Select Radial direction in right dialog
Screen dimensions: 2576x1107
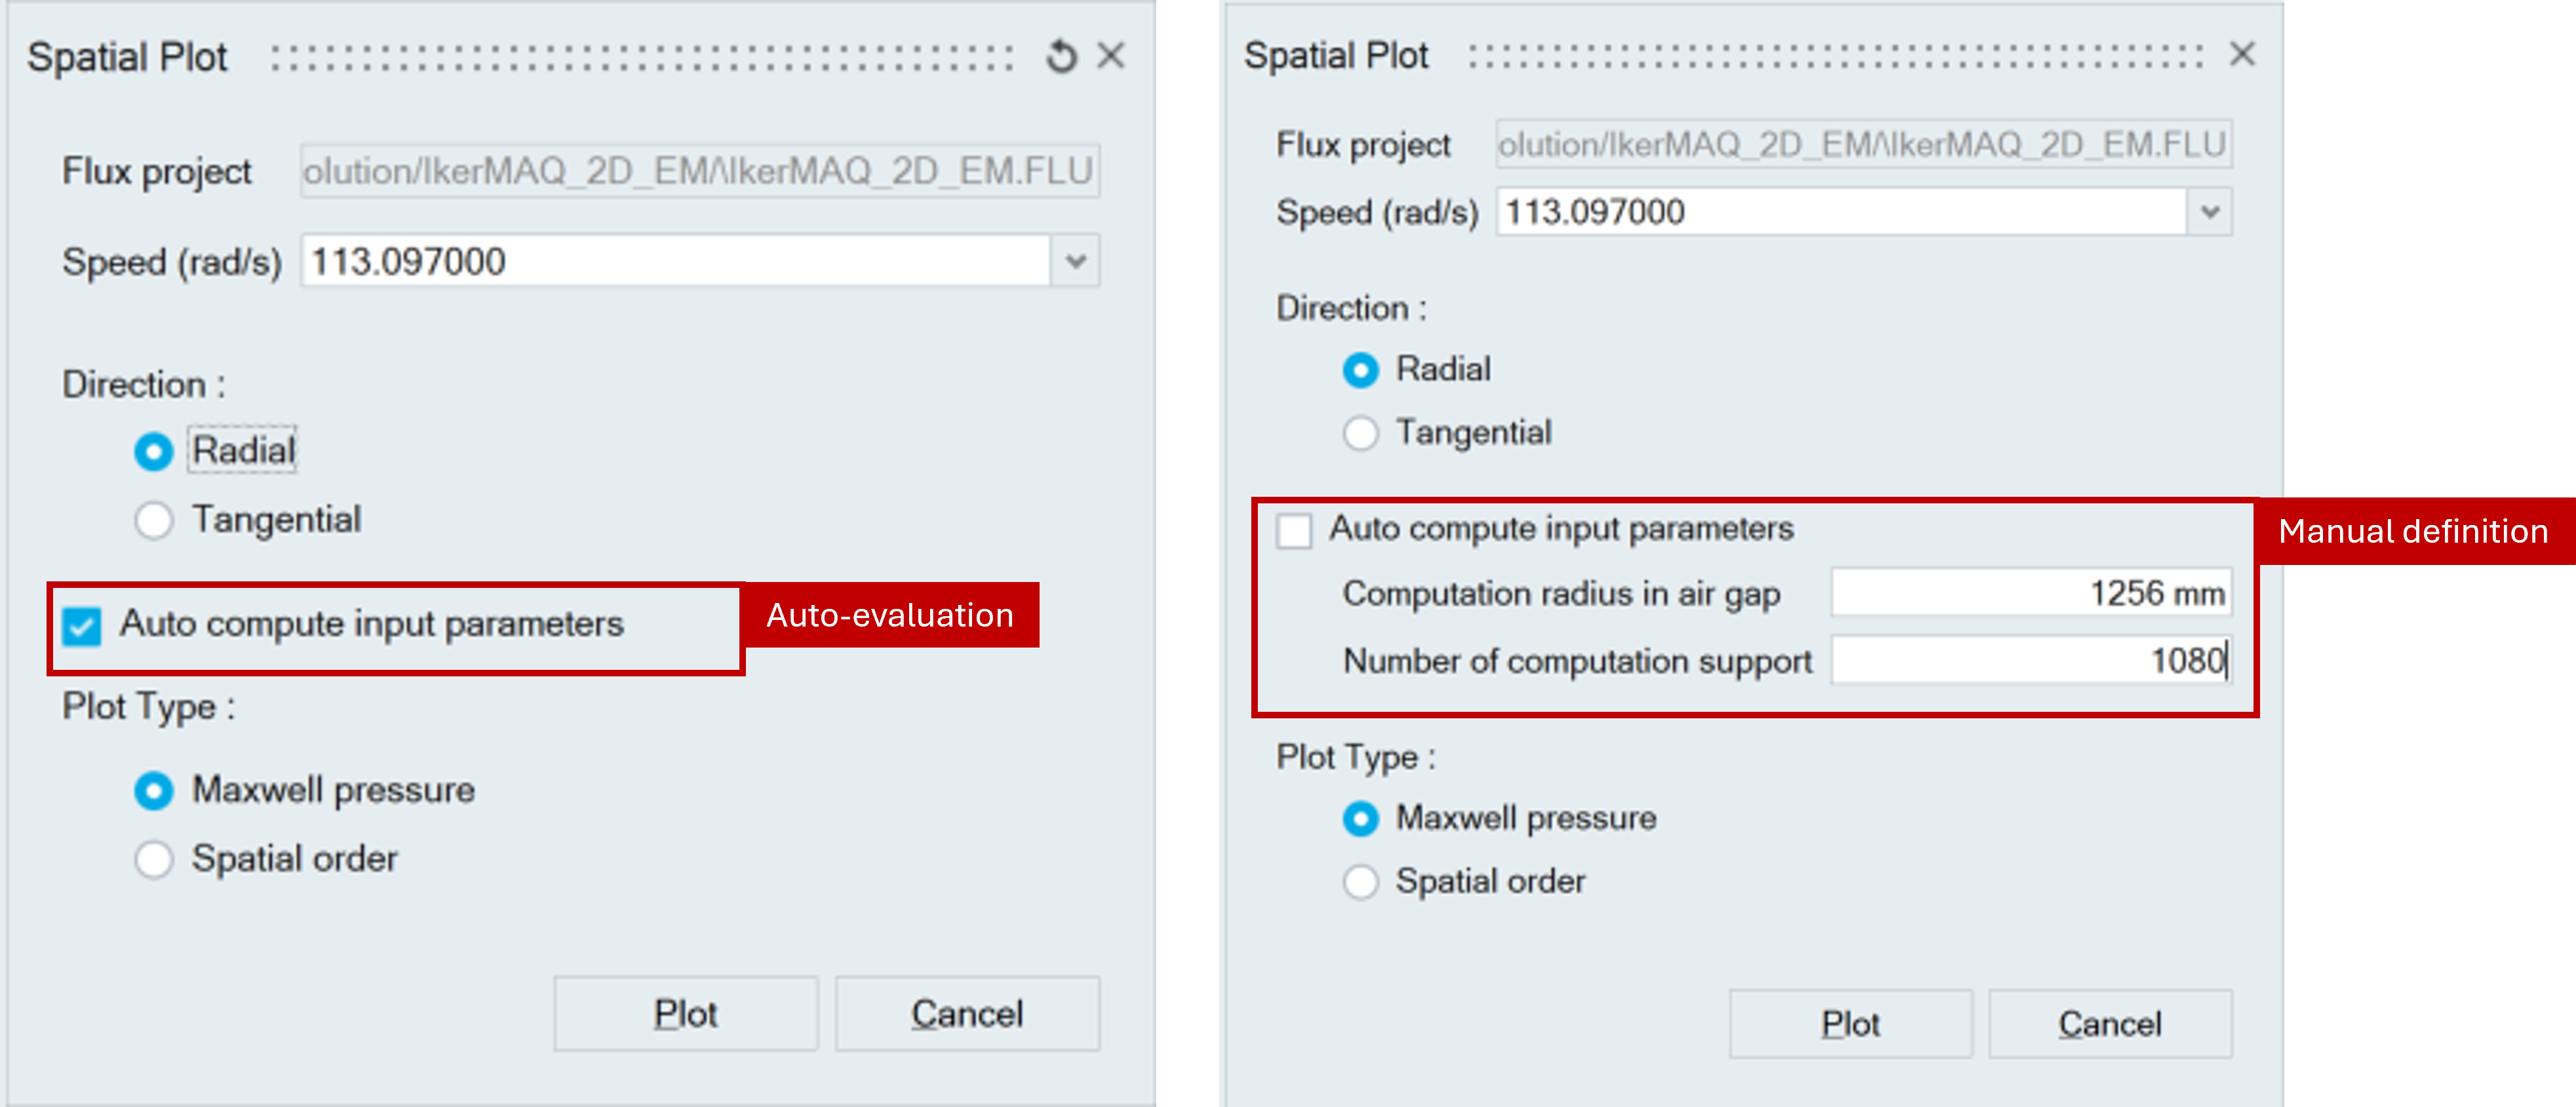coord(1360,370)
